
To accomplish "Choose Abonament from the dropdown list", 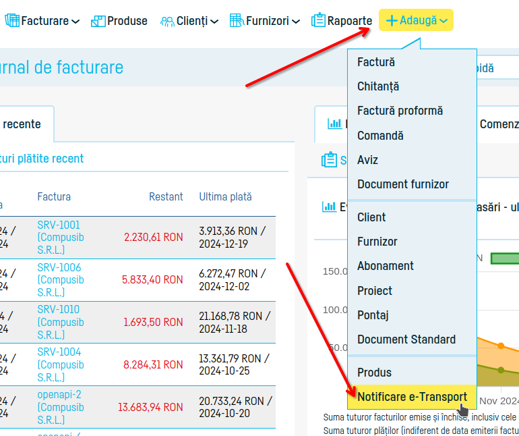I will [x=386, y=266].
